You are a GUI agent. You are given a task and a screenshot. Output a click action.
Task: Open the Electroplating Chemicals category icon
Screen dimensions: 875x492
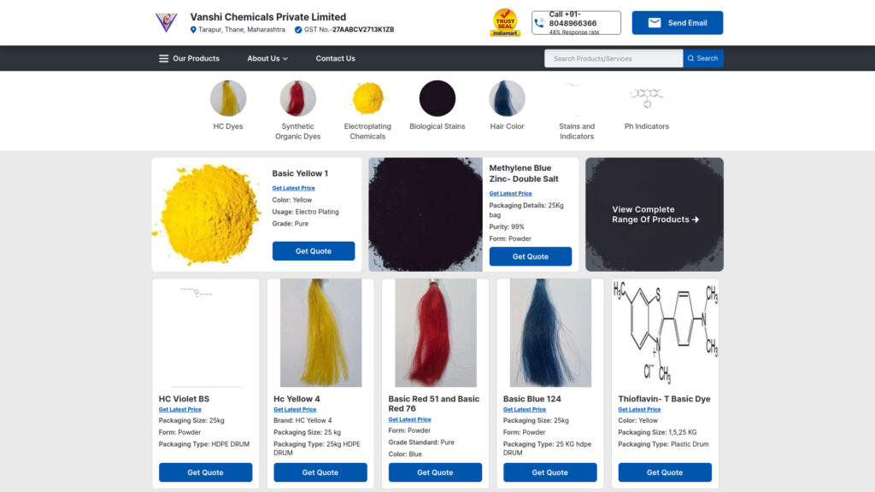click(367, 98)
